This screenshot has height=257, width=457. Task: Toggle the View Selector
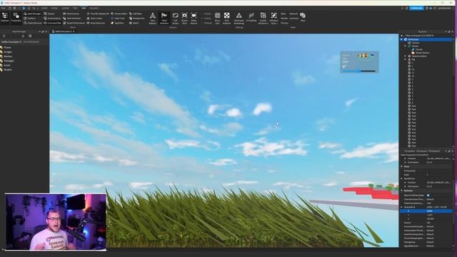pos(152,18)
